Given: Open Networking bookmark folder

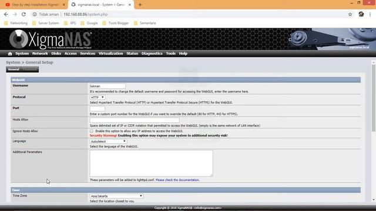Looking at the screenshot, I should click(x=16, y=23).
